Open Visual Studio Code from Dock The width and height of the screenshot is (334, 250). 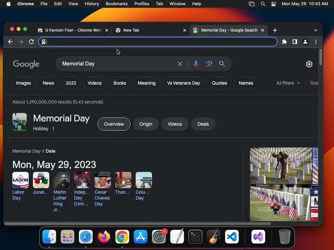click(232, 237)
